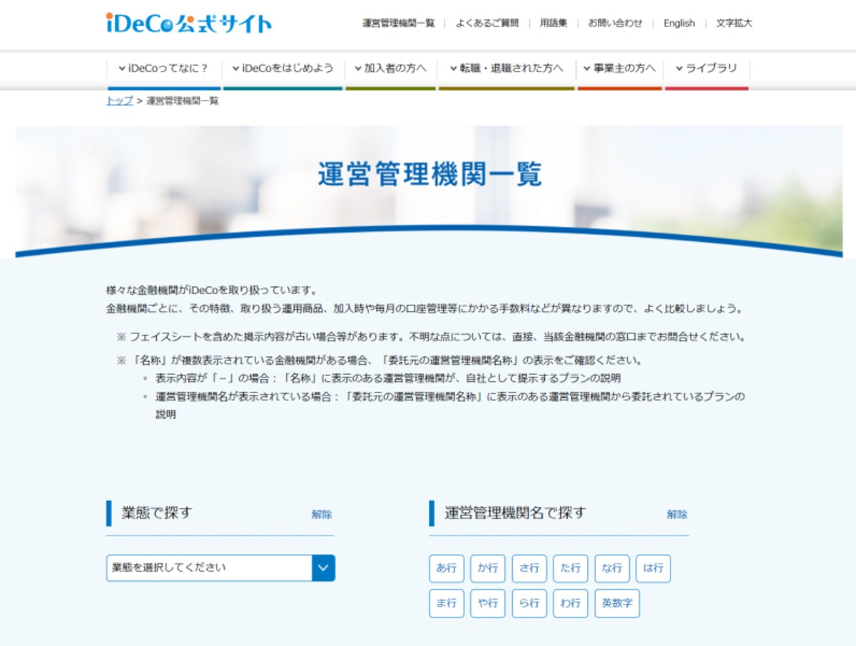The image size is (856, 646).
Task: Filter institutions by ま行
Action: [447, 603]
